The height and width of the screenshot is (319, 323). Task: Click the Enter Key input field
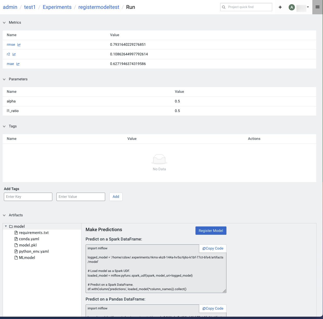point(28,197)
